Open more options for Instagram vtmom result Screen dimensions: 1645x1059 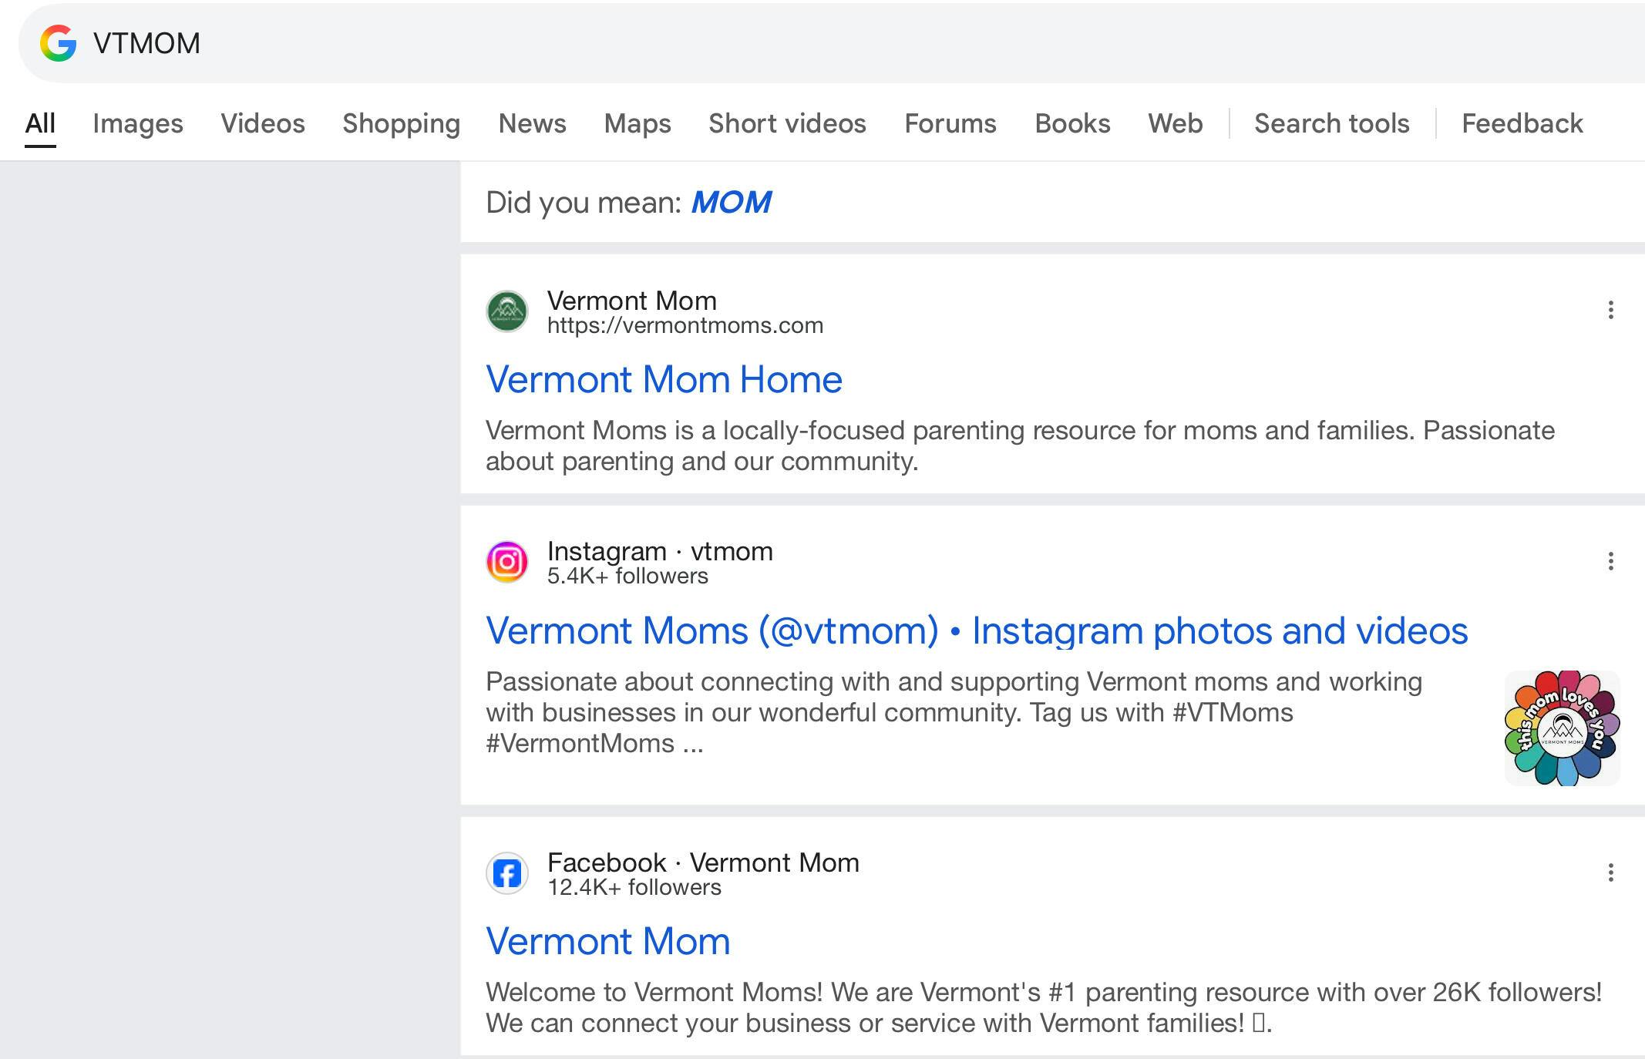coord(1610,561)
